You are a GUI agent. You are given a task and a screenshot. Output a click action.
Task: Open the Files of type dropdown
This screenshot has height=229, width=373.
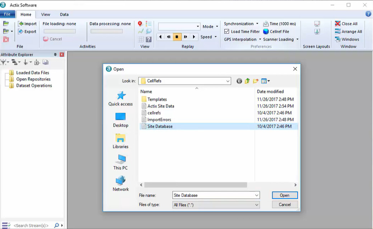coord(257,204)
